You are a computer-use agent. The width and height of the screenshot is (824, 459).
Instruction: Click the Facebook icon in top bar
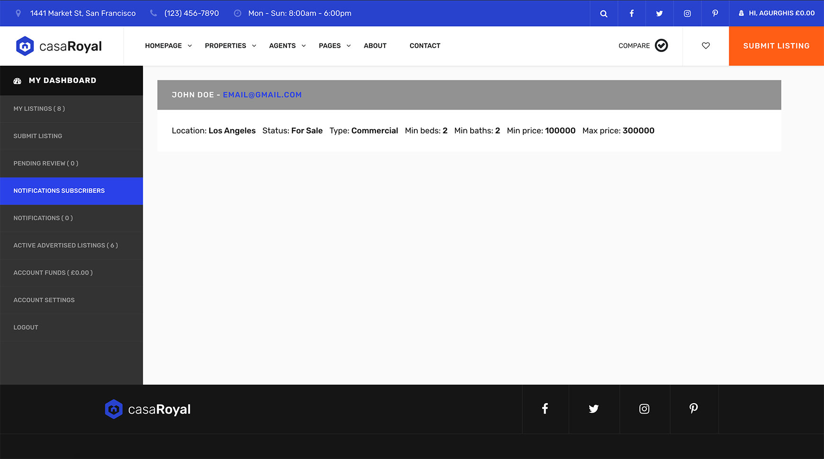click(x=631, y=14)
